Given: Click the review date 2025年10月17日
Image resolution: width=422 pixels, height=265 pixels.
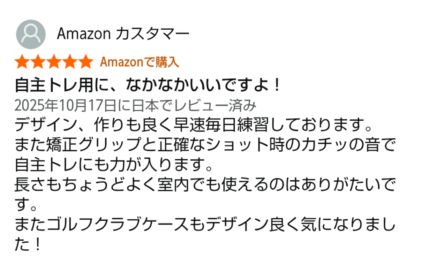Looking at the screenshot, I should point(65,106).
